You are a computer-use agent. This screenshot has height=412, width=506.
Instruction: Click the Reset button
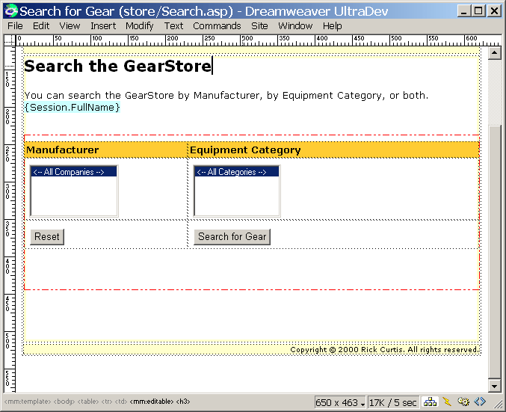[47, 236]
